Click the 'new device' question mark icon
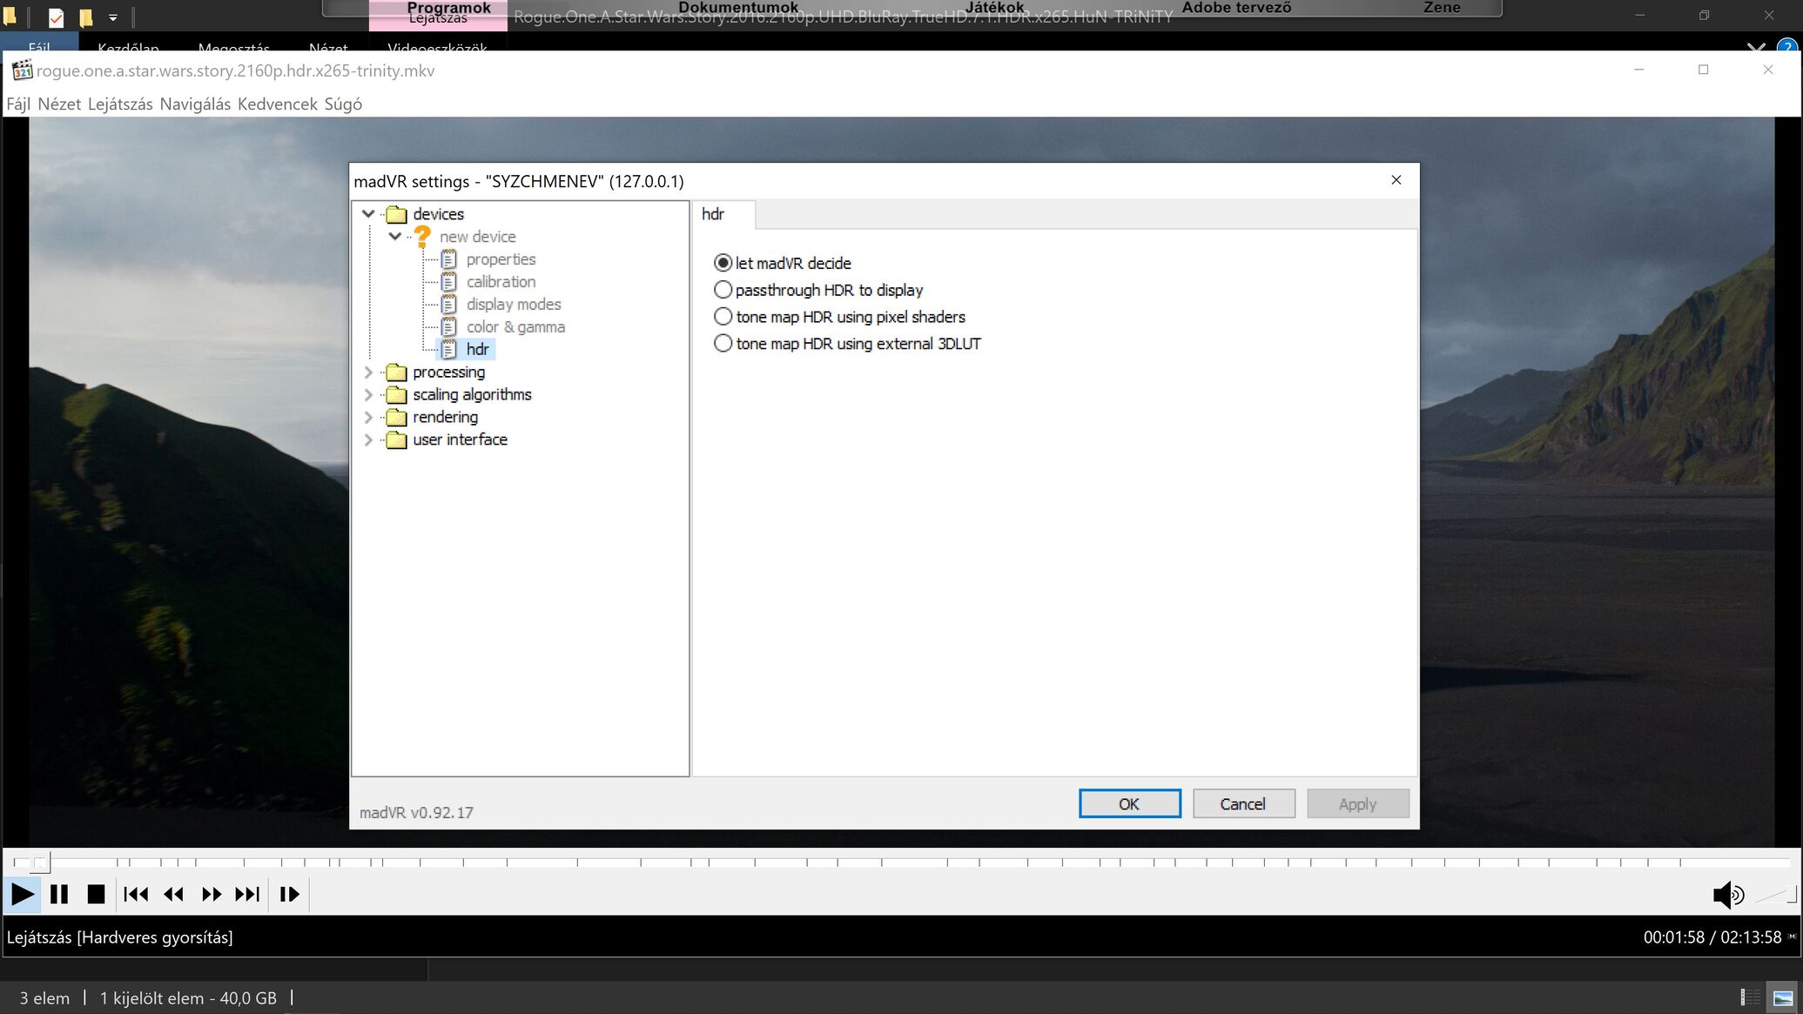The width and height of the screenshot is (1803, 1014). pos(422,237)
